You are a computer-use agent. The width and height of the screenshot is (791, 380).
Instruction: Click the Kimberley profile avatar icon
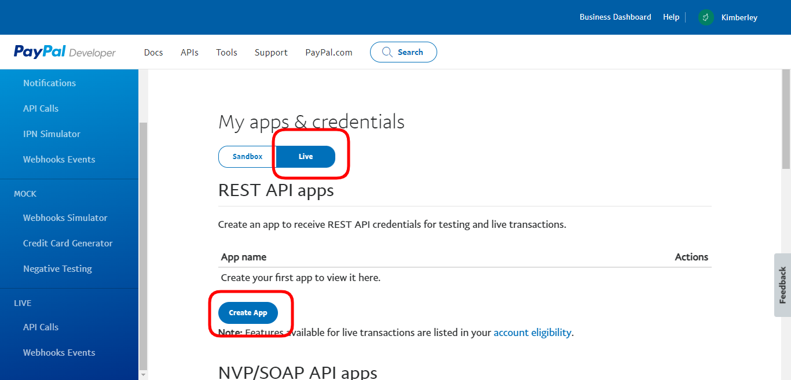click(706, 17)
